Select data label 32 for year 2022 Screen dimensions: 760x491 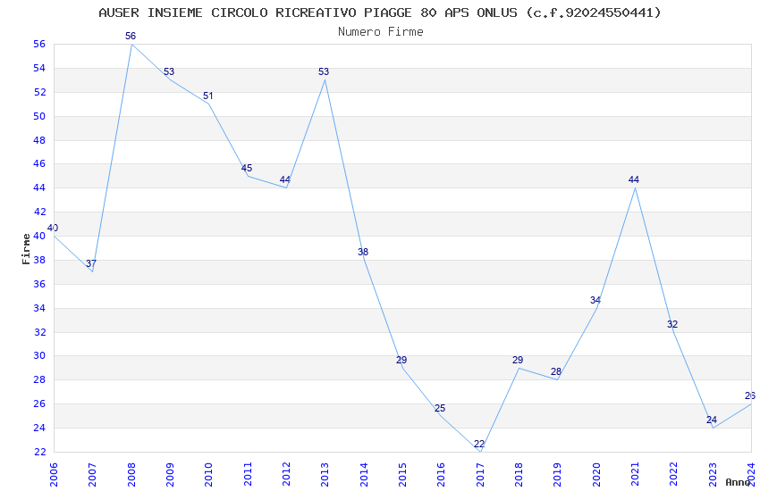point(672,324)
